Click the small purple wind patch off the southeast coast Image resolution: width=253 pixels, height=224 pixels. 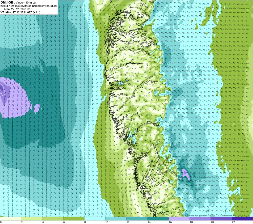click(185, 174)
